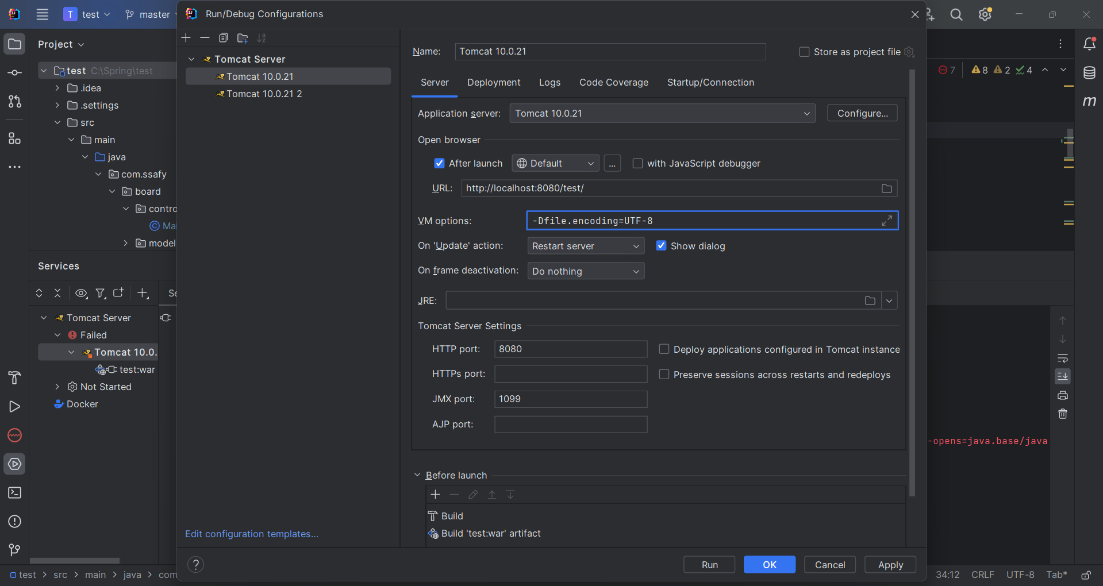Click the Cancel button
Viewport: 1103px width, 586px height.
(x=830, y=565)
